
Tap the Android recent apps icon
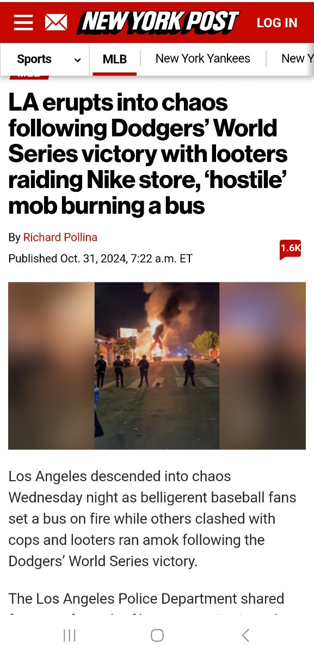70,635
